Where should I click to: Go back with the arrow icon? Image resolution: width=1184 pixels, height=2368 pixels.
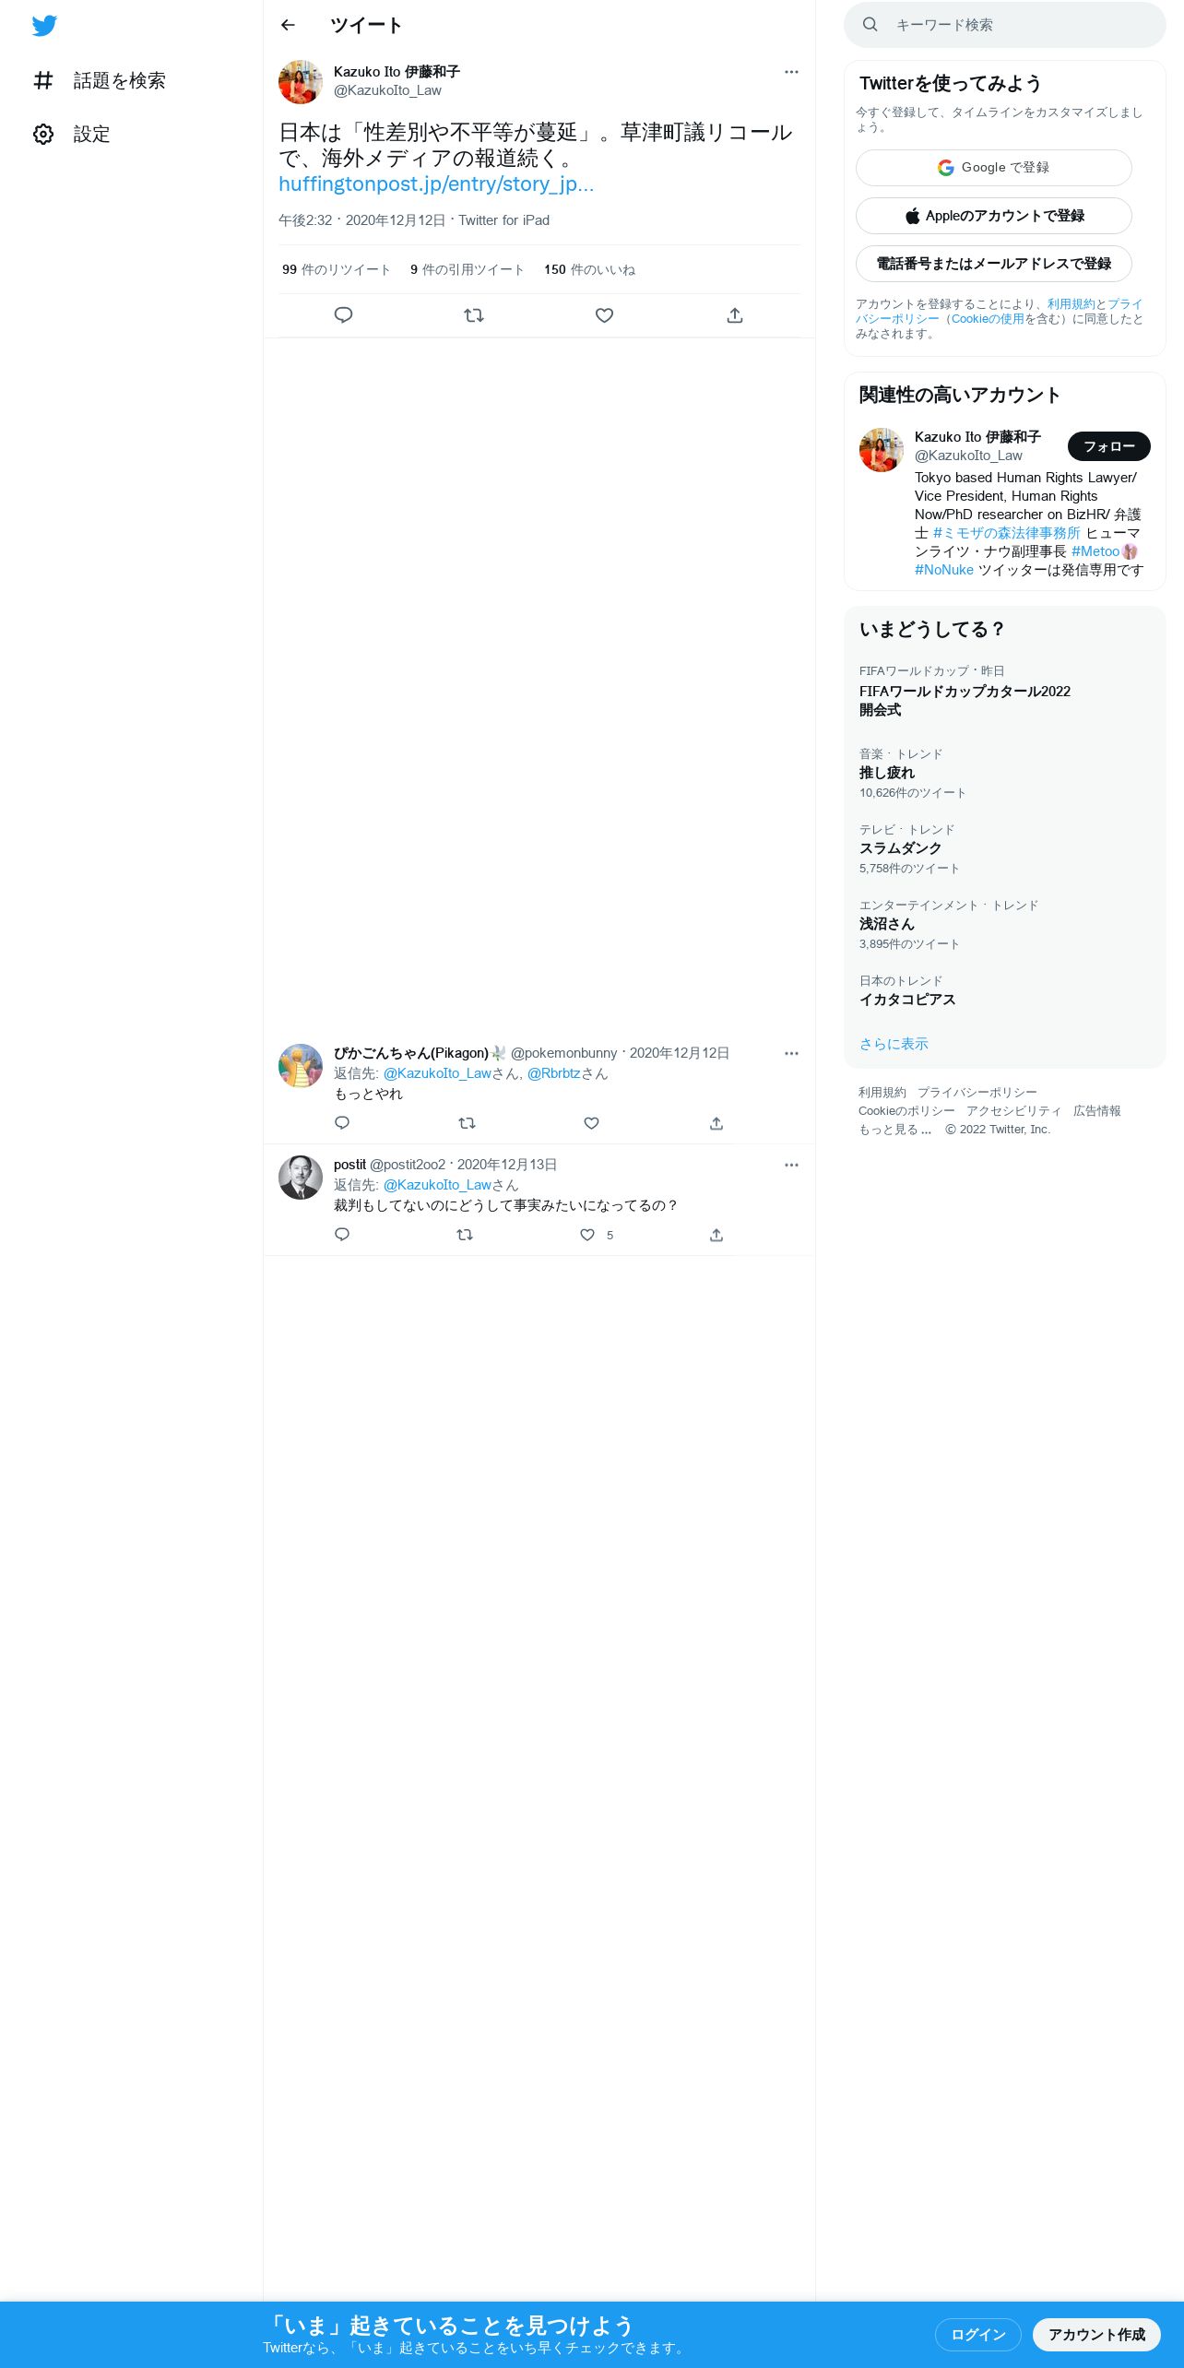288,25
